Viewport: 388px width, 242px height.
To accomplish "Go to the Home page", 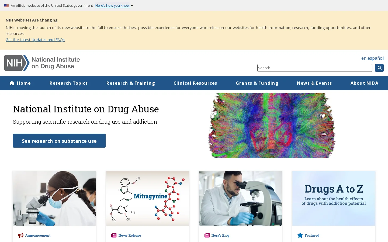I will [x=20, y=83].
